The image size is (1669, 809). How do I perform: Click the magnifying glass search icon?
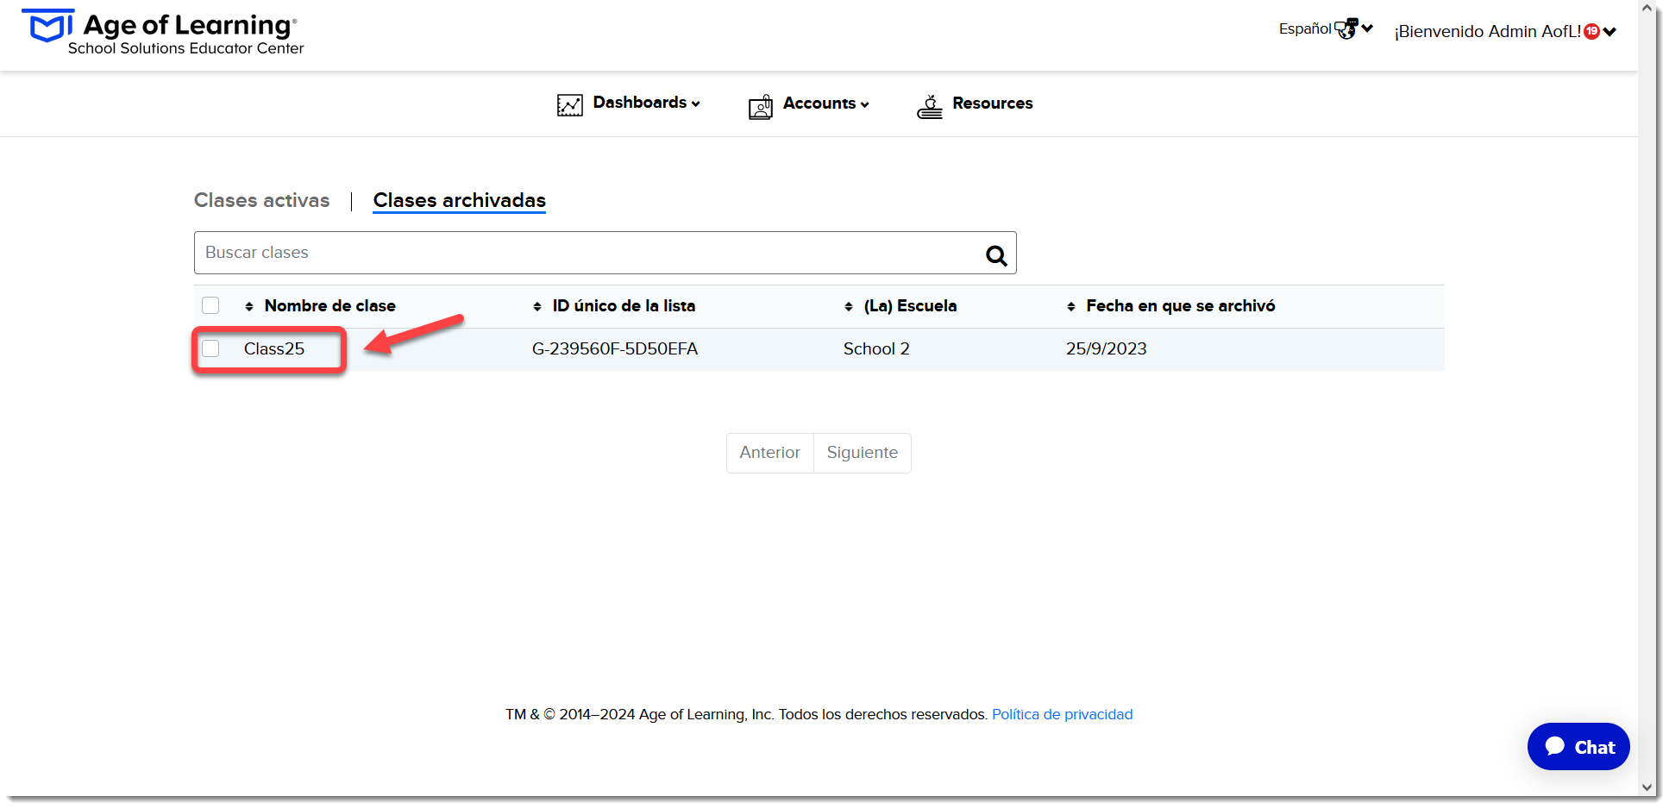[996, 255]
